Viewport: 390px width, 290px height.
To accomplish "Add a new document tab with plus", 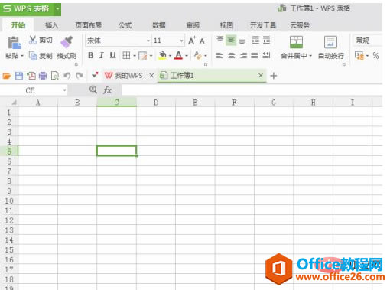I will pyautogui.click(x=273, y=76).
